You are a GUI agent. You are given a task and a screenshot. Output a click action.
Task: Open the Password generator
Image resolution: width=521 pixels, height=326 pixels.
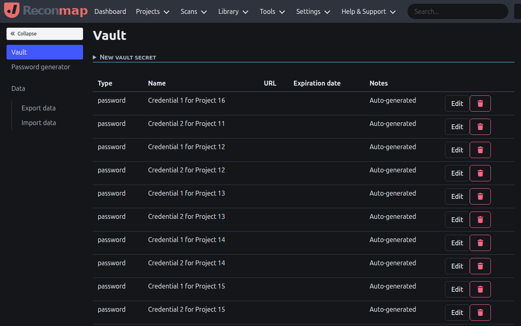point(41,67)
